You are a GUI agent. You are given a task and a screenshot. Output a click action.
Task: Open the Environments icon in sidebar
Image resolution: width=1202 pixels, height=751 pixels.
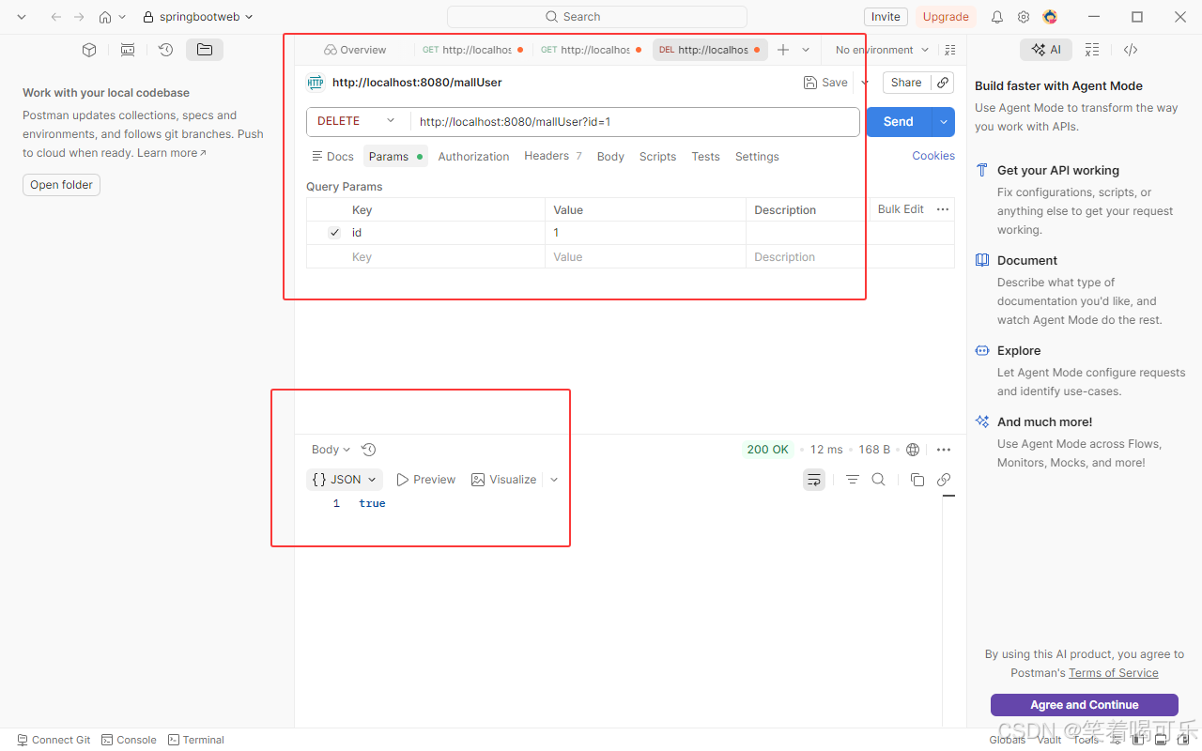coord(128,50)
